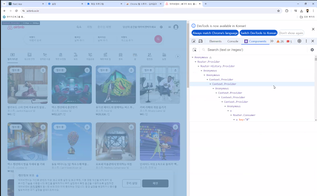317x196 pixels.
Task: Open the 체험 navigation link
Action: click(89, 27)
